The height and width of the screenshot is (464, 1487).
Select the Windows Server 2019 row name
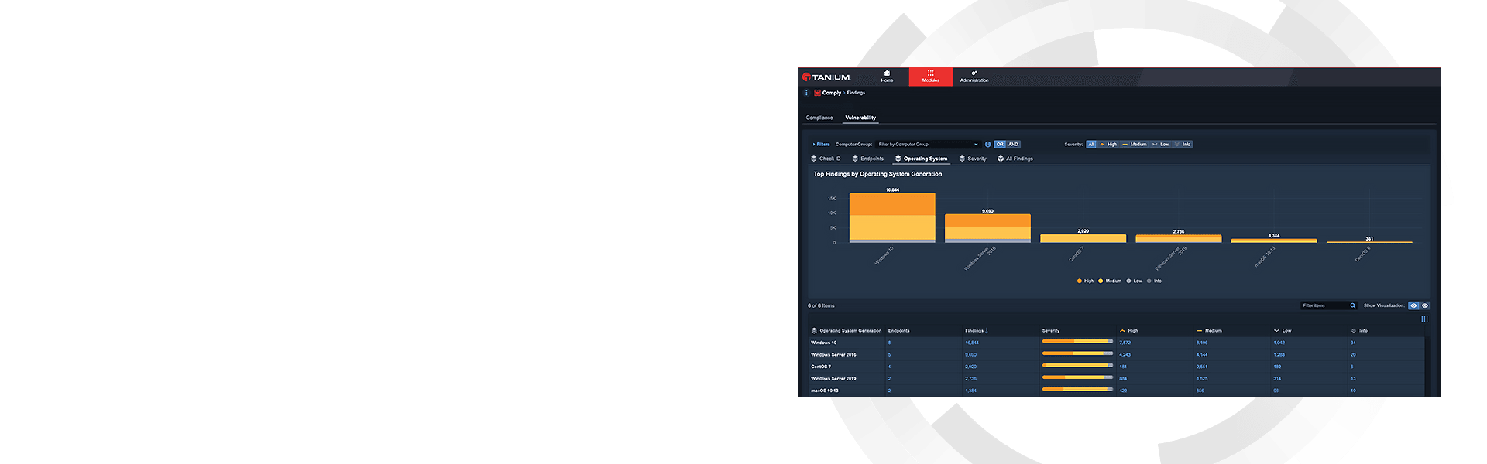pyautogui.click(x=833, y=379)
